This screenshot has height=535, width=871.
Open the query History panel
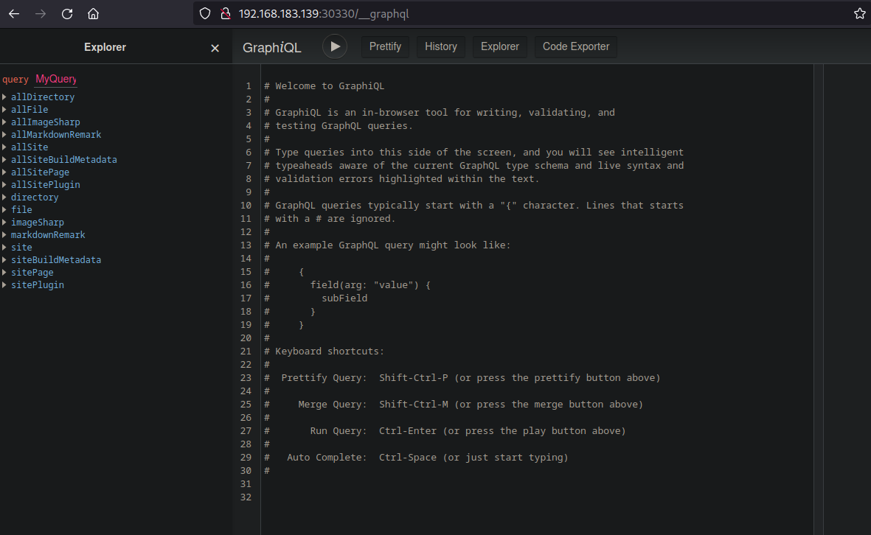(441, 46)
